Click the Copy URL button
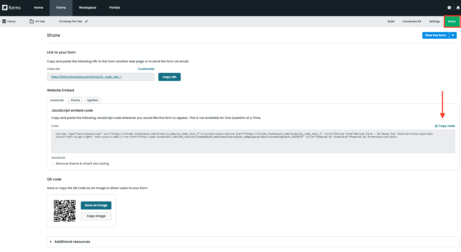 (169, 77)
